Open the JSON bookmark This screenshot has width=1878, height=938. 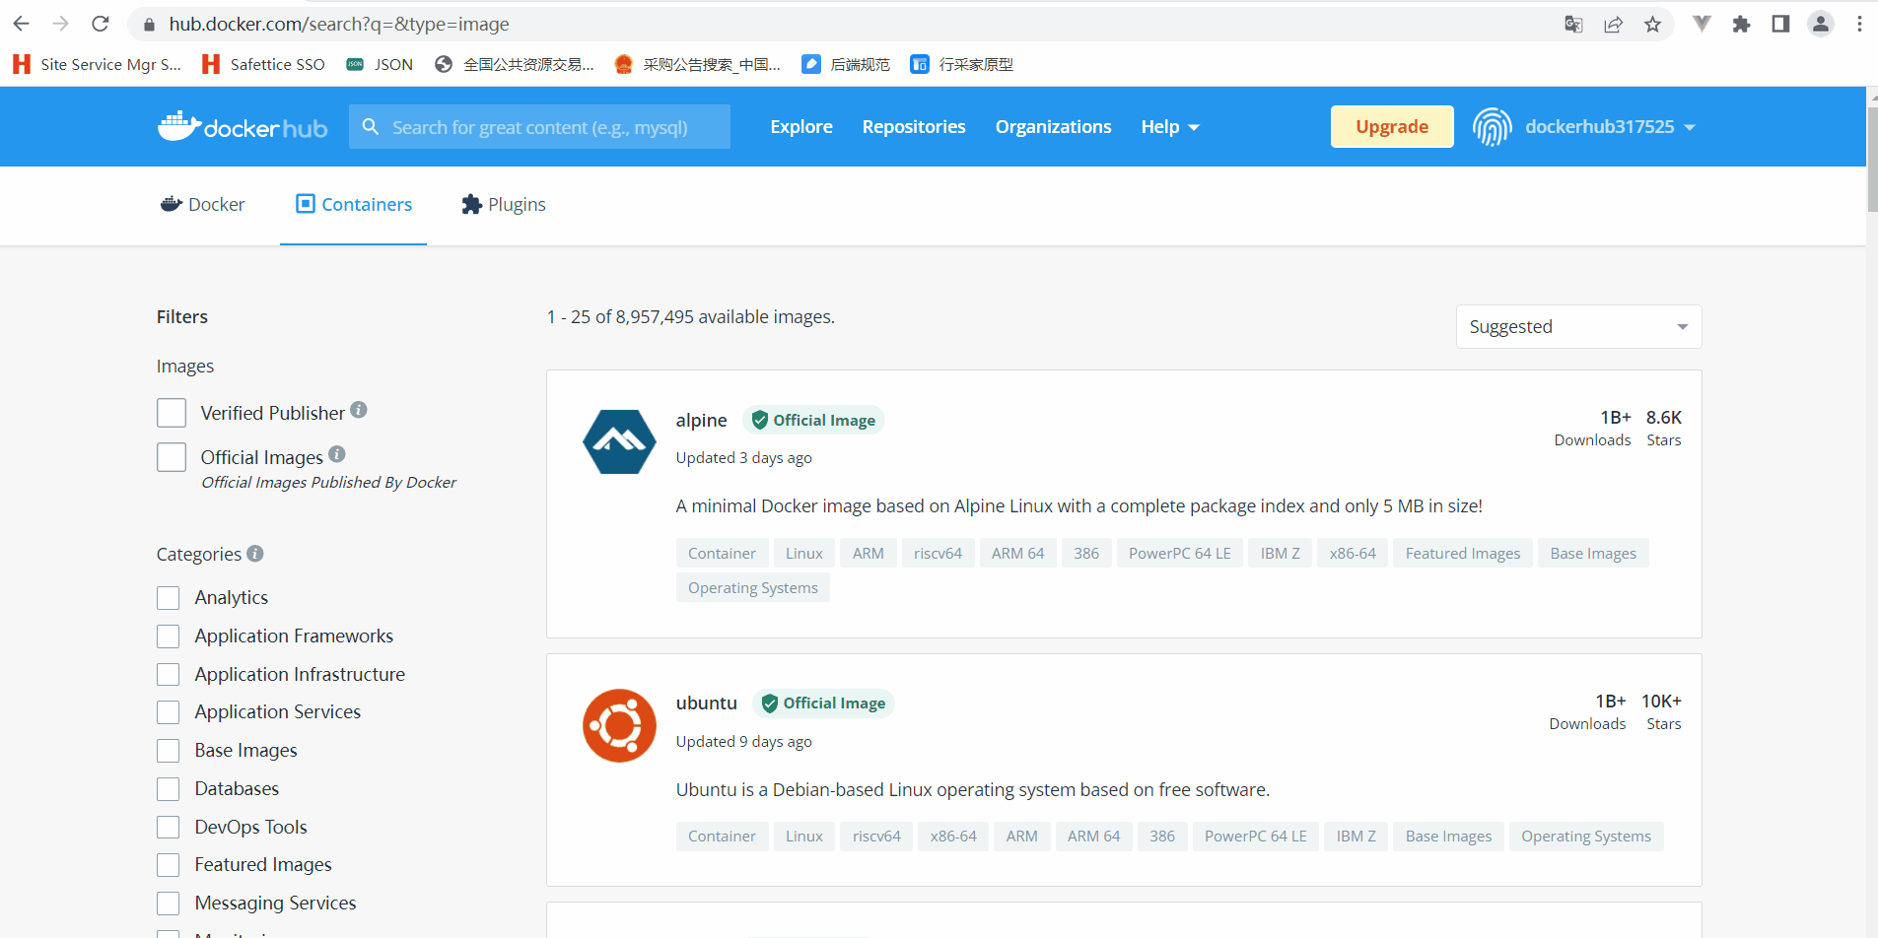(380, 64)
